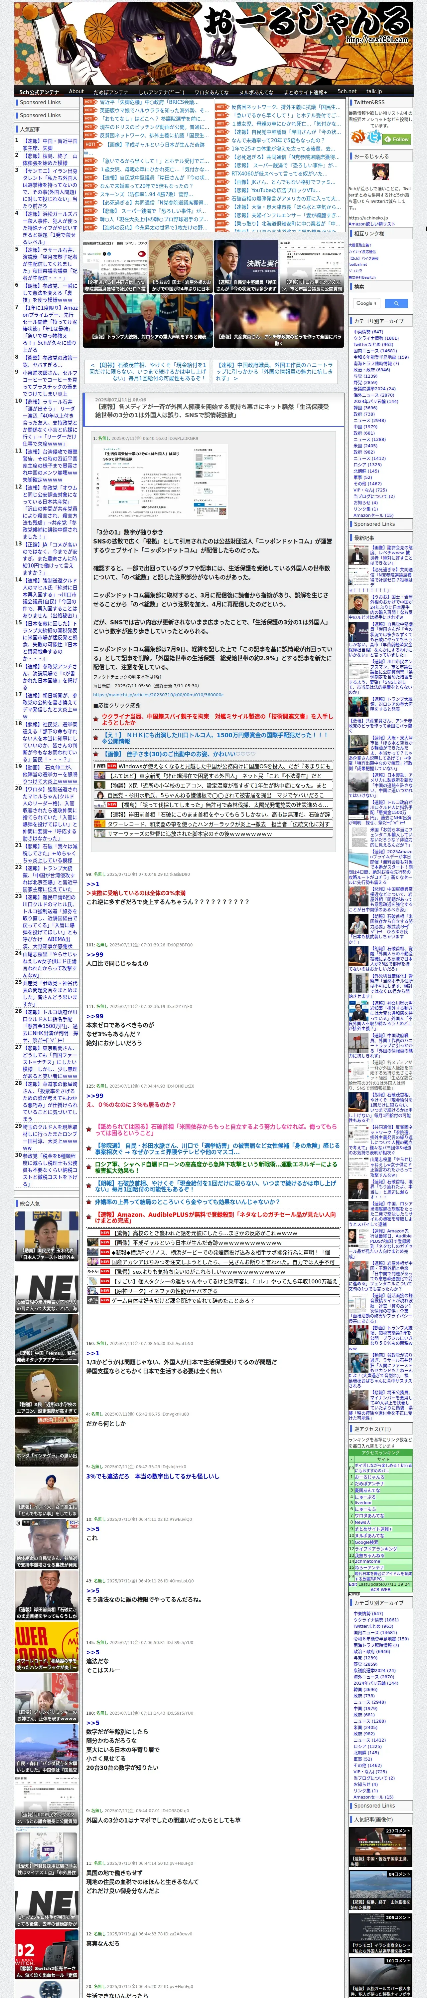The image size is (427, 1998).
Task: Open the ロシア軍、シャヘド自爆ドローン link
Action: click(x=216, y=1167)
